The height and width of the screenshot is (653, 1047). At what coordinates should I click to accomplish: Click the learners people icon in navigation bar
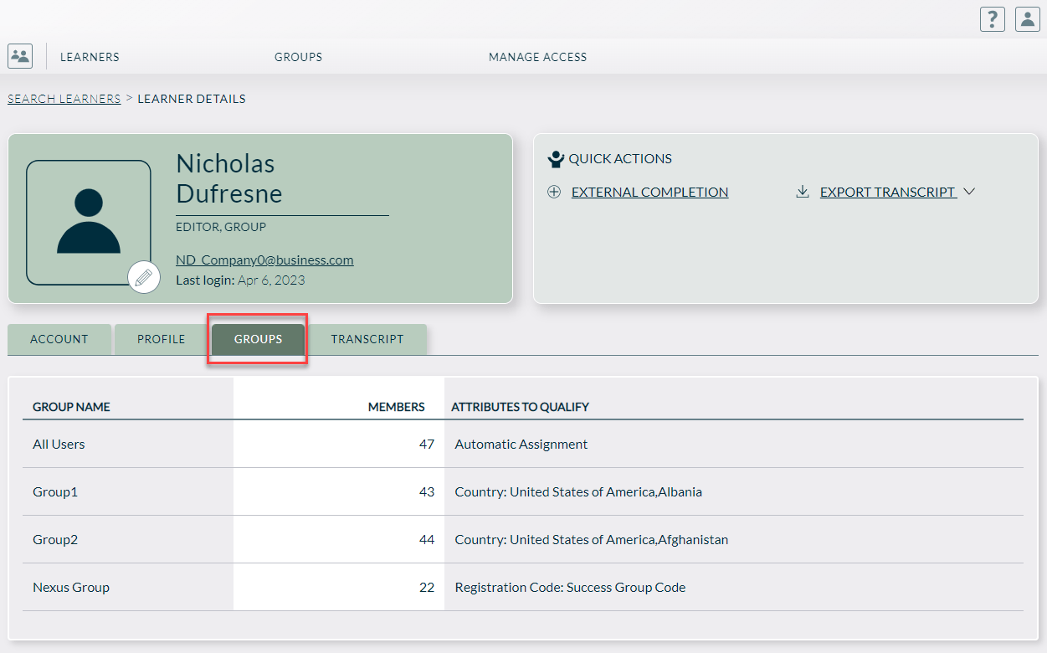point(20,56)
